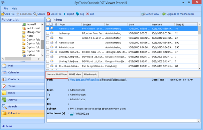Click the envelope icon for the Neil email

tap(52, 38)
